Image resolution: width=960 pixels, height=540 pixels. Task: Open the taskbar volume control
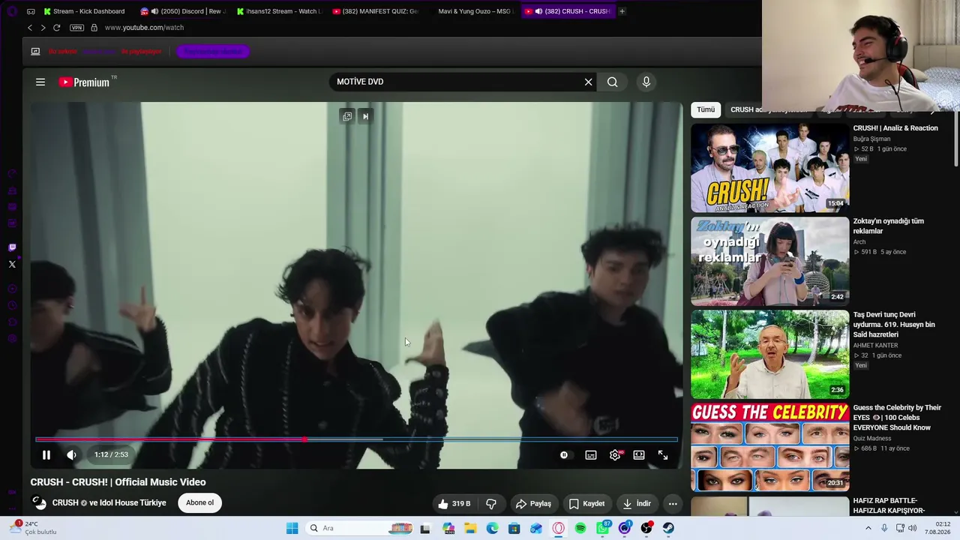coord(912,528)
